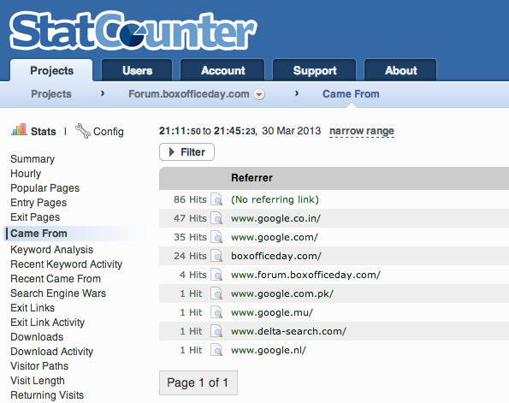Click the 4 Hits count
Screen dimensions: 509x403
click(192, 275)
